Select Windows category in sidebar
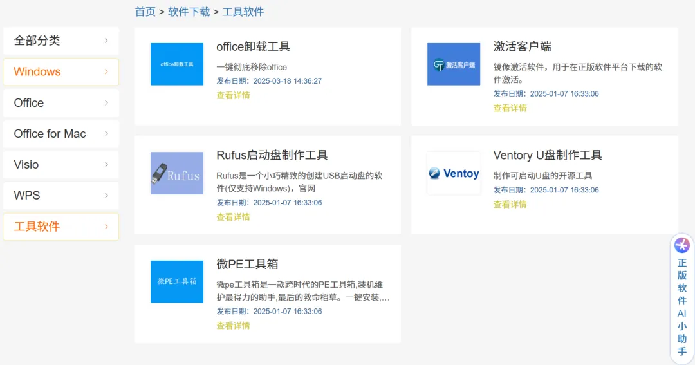Viewport: 695px width, 365px height. tap(60, 72)
